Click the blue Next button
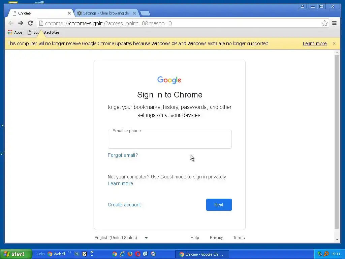The width and height of the screenshot is (345, 259). pos(219,205)
